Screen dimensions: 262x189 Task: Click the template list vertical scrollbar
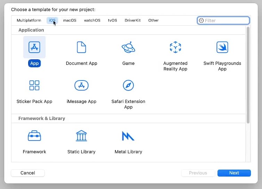[248, 75]
